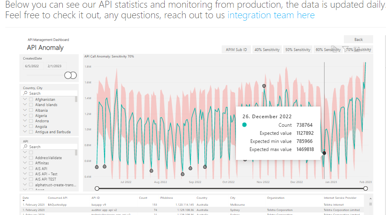Tick the Andorra country checkbox
Screen dimensions: 386x215
pos(31,121)
